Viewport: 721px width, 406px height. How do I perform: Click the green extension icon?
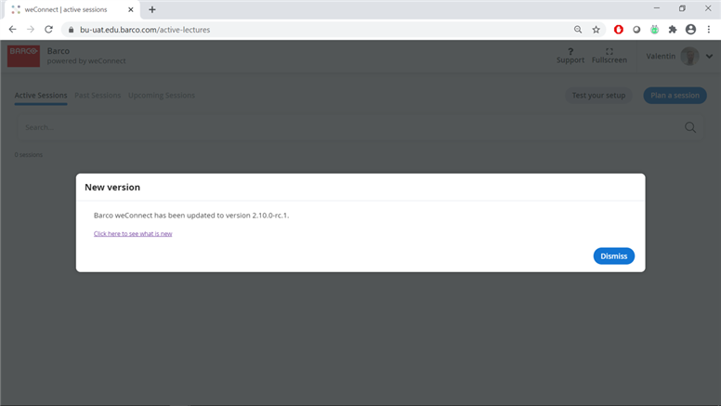(x=654, y=30)
